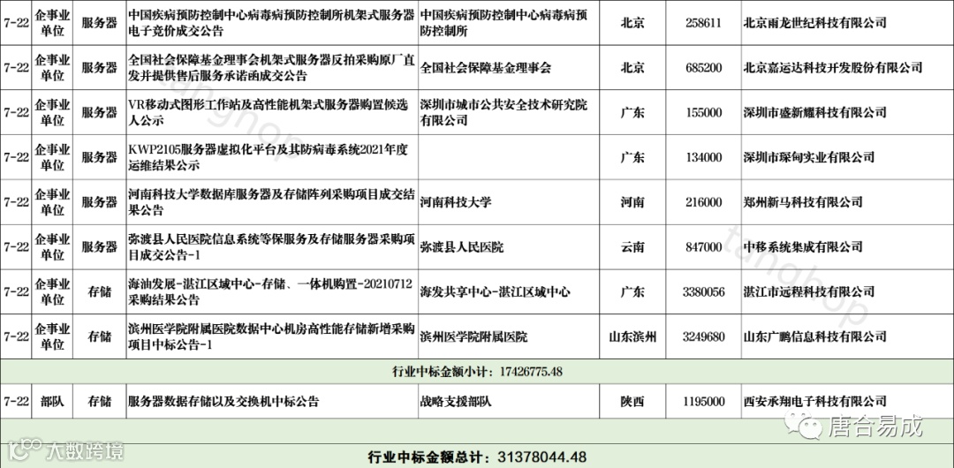Select the total row 行业中标金额总计: 31378044.48
954x468 pixels.
coord(477,457)
